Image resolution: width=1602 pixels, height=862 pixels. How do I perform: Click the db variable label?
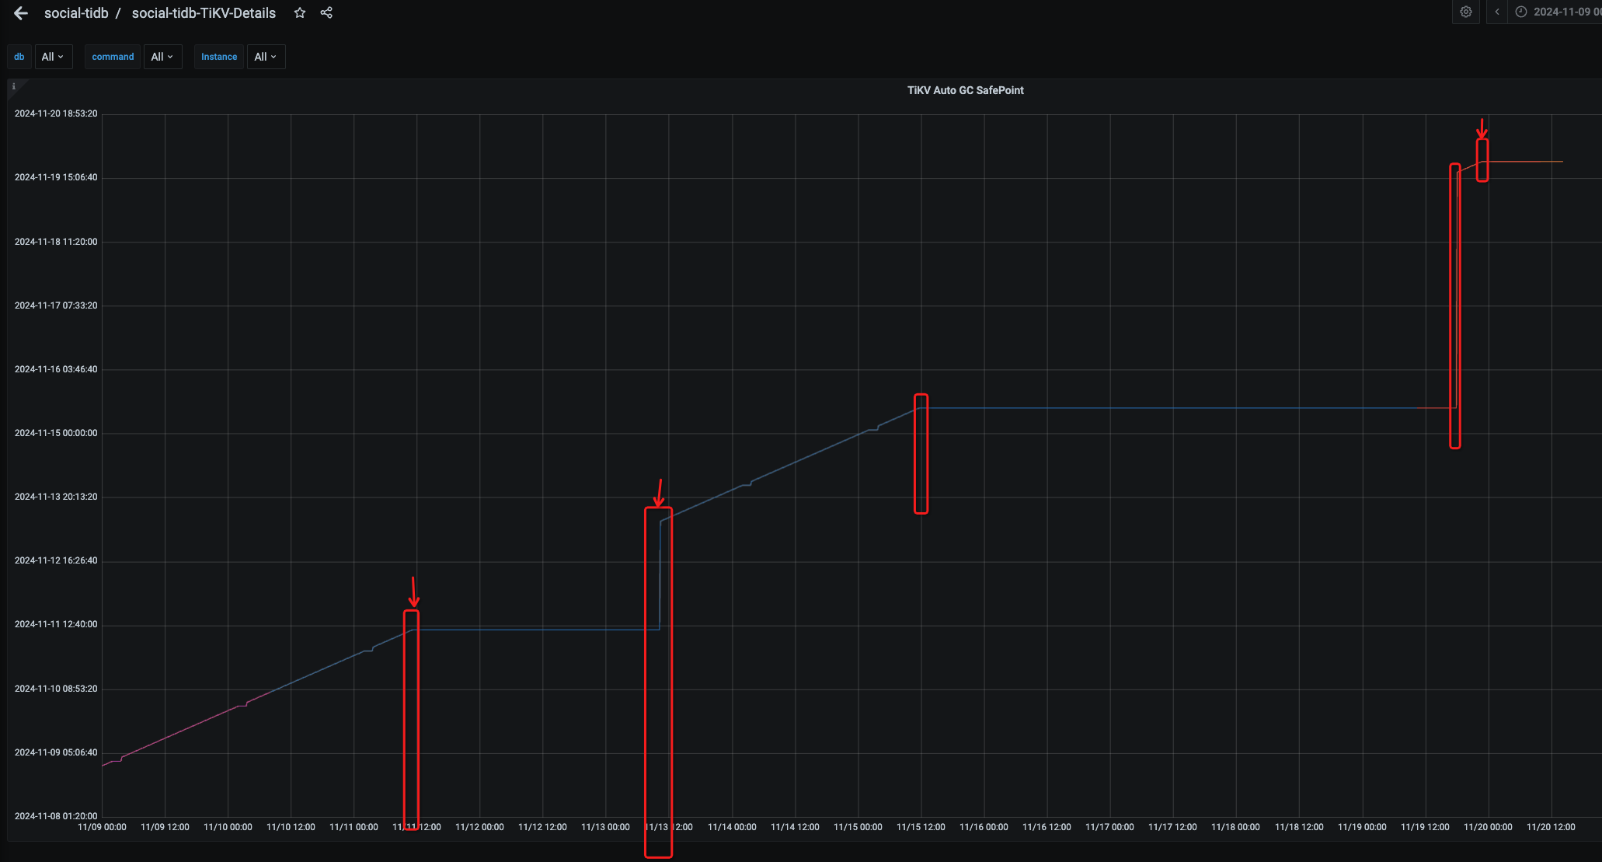tap(19, 57)
